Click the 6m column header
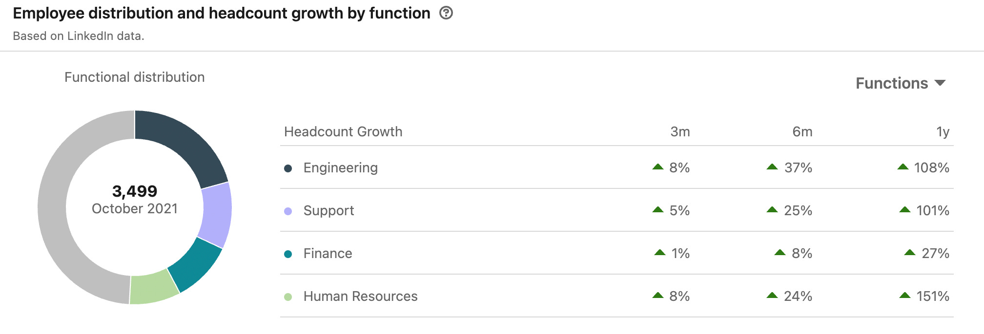Image resolution: width=984 pixels, height=334 pixels. tap(802, 132)
